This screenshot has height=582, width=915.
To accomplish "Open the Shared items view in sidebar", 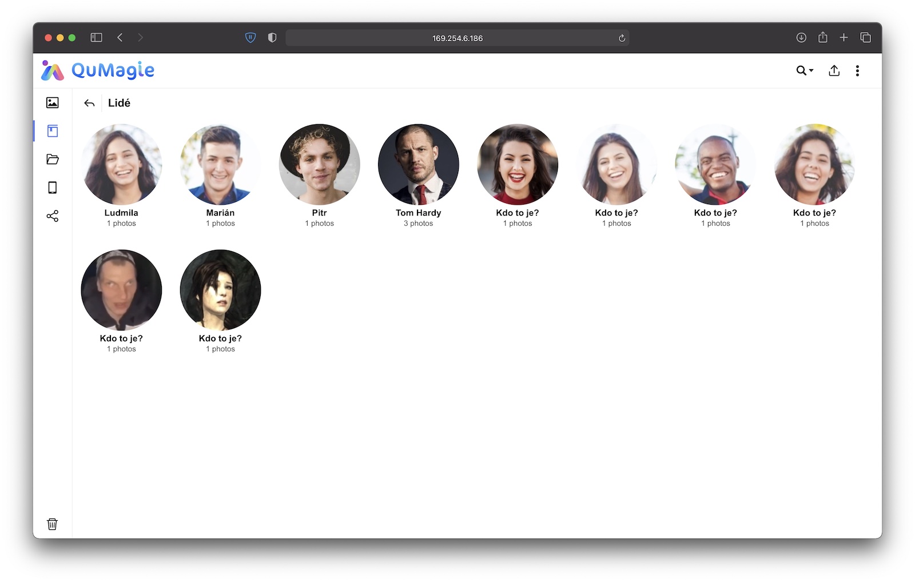I will (53, 216).
